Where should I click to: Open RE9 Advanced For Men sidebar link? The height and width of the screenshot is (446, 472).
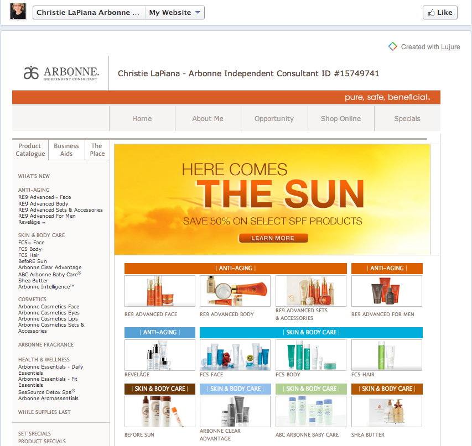coord(46,216)
